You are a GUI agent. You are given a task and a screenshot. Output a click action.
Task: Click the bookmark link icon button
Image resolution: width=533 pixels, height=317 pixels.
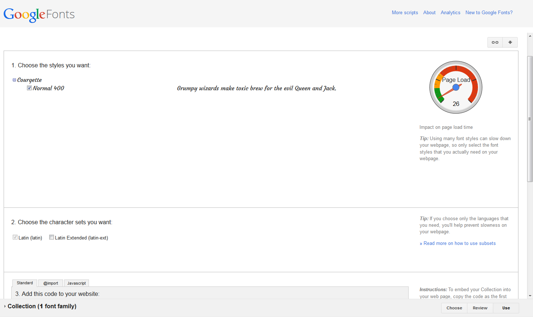click(495, 43)
